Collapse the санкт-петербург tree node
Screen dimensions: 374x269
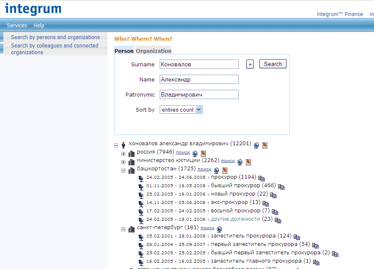(x=124, y=229)
